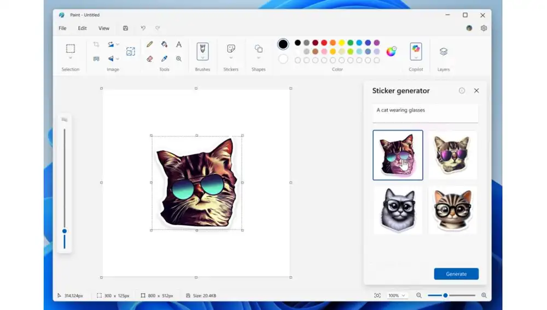Select the Eraser tool
This screenshot has height=310, width=547.
click(150, 59)
